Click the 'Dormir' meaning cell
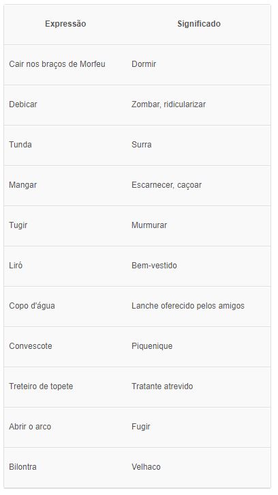 (144, 64)
